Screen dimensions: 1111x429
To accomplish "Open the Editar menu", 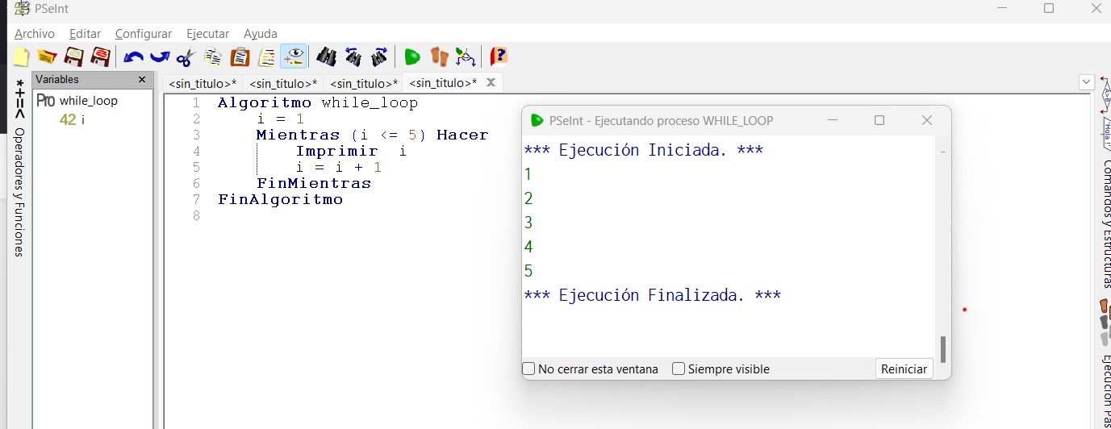I will [86, 34].
